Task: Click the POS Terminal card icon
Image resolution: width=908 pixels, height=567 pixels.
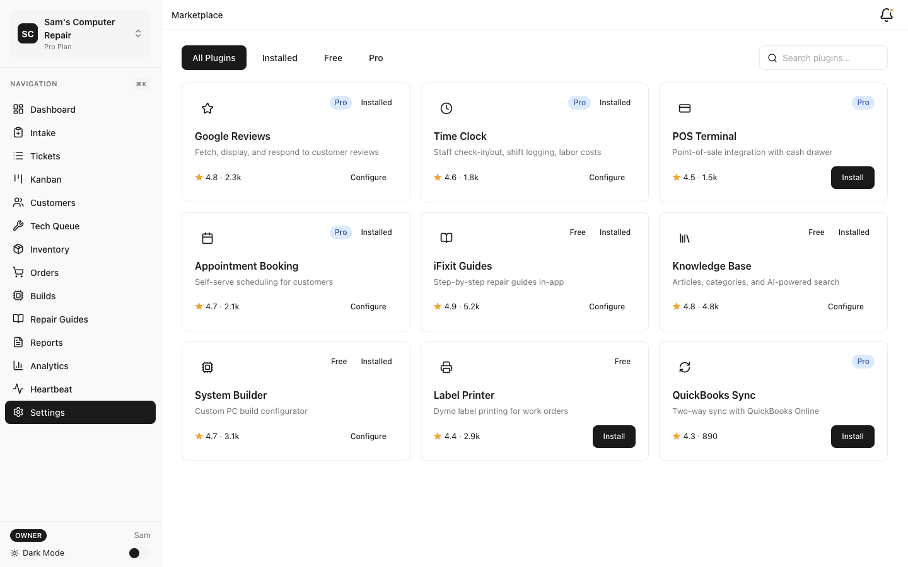Action: (685, 108)
